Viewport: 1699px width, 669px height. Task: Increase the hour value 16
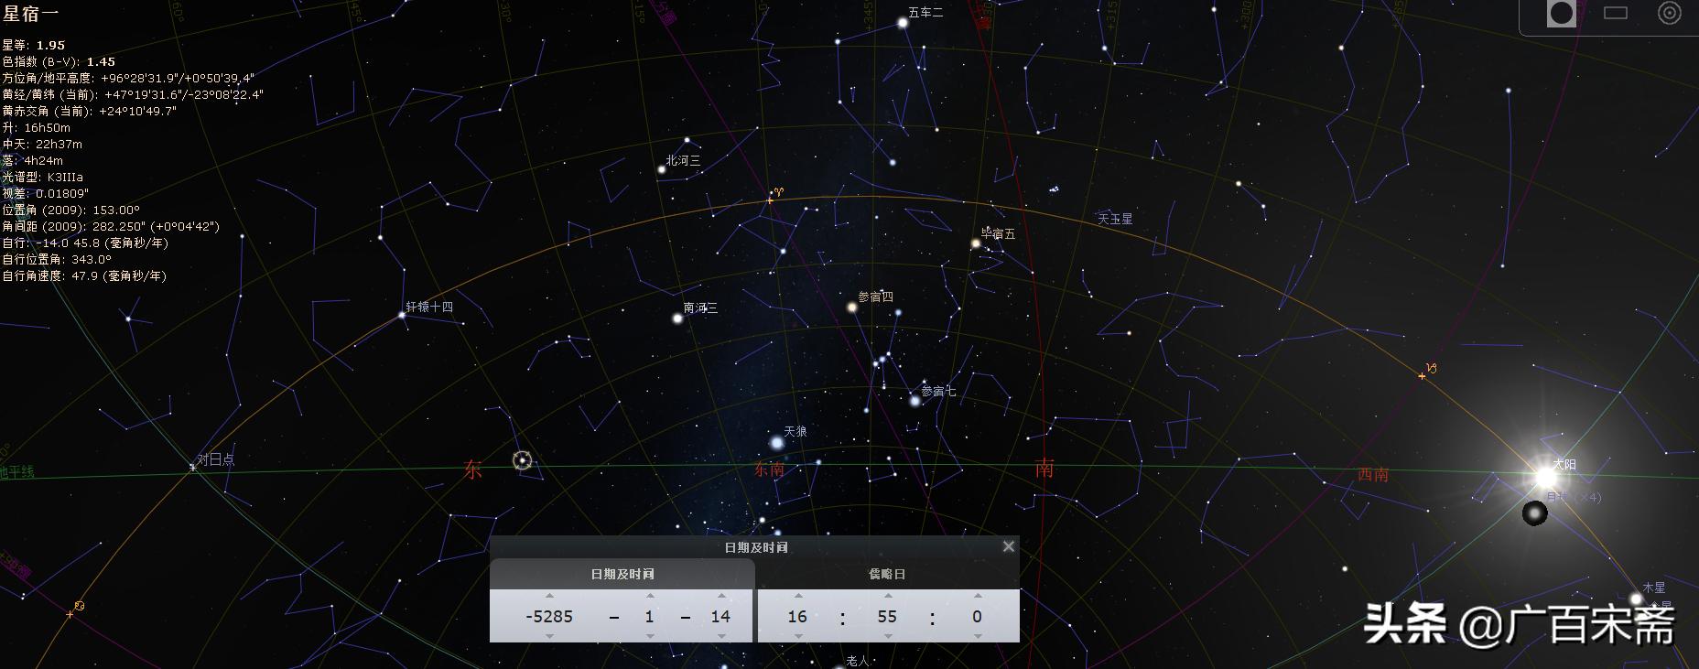pyautogui.click(x=797, y=596)
